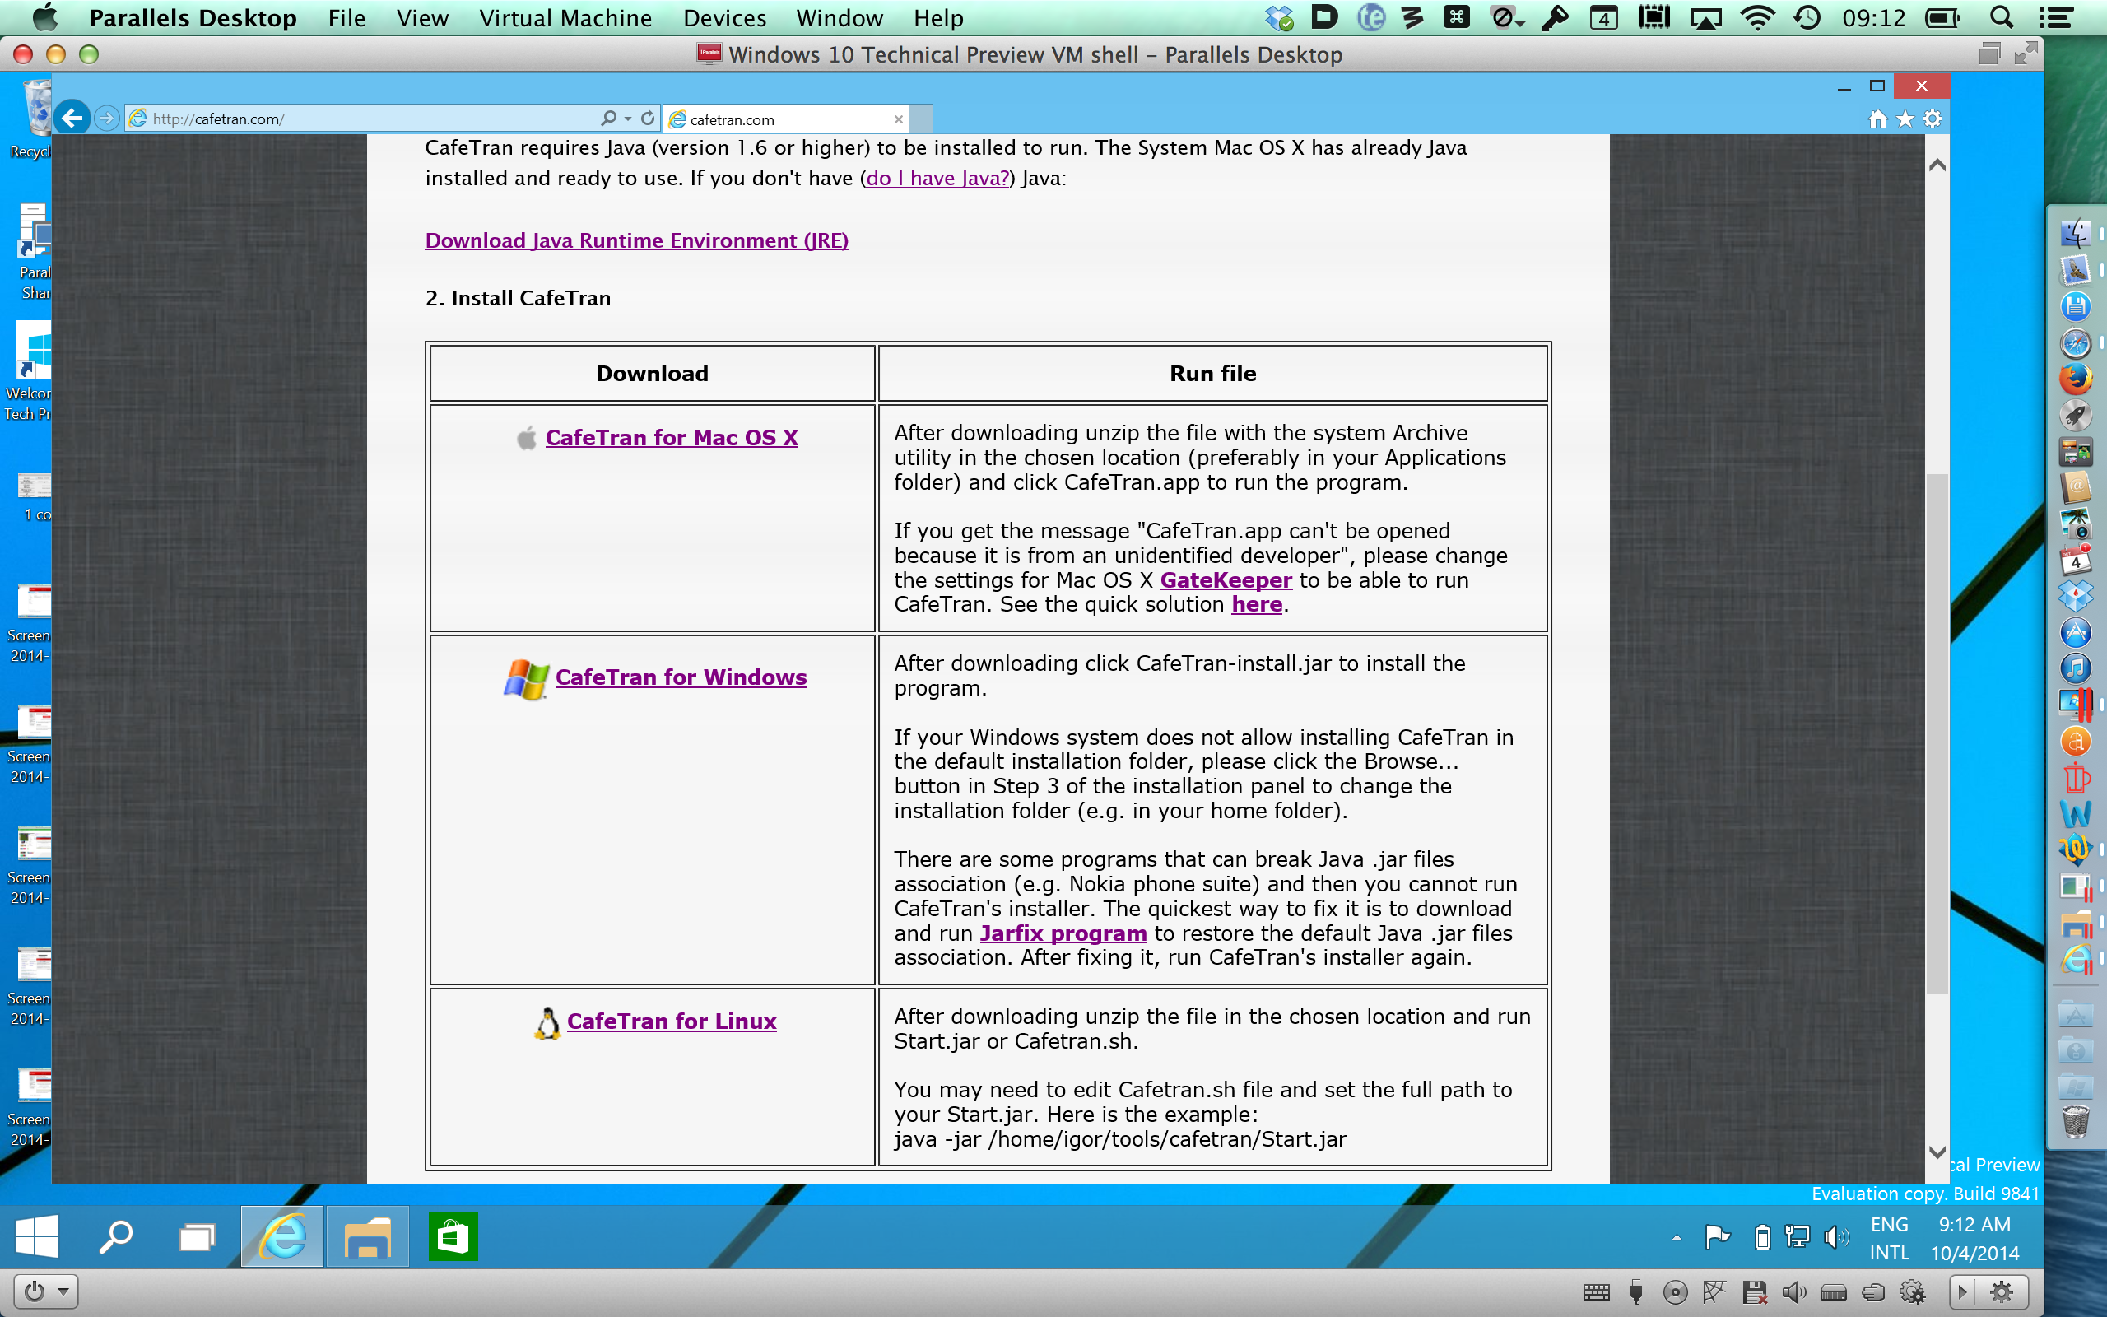The width and height of the screenshot is (2107, 1317).
Task: Show hidden tray icons arrow
Action: click(1676, 1237)
